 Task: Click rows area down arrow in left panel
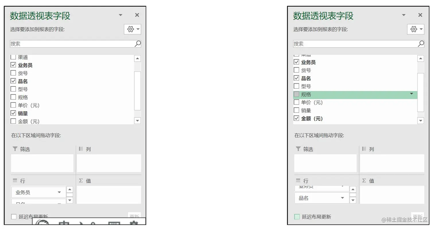(70, 200)
